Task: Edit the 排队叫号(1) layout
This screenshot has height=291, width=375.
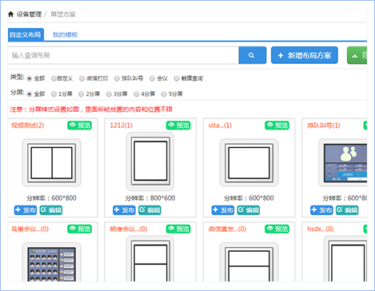Action: pyautogui.click(x=347, y=210)
